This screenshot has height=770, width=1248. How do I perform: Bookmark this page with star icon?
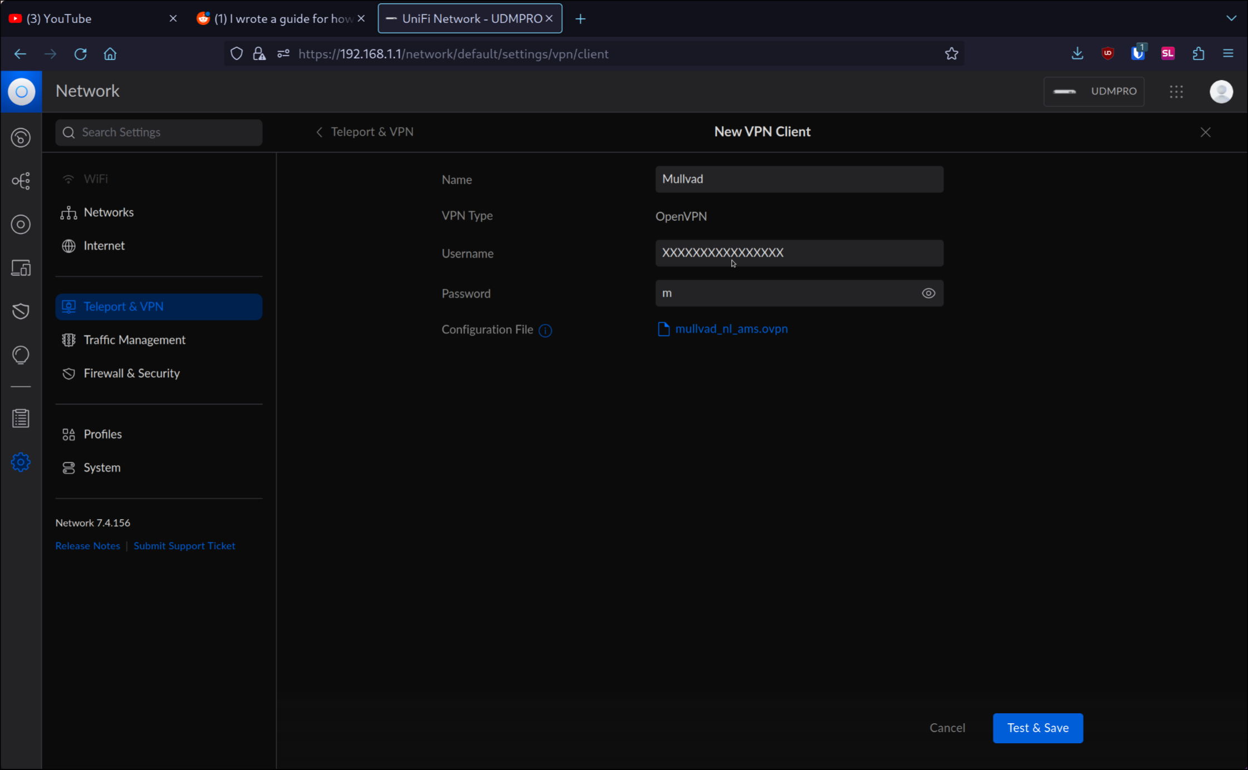951,54
